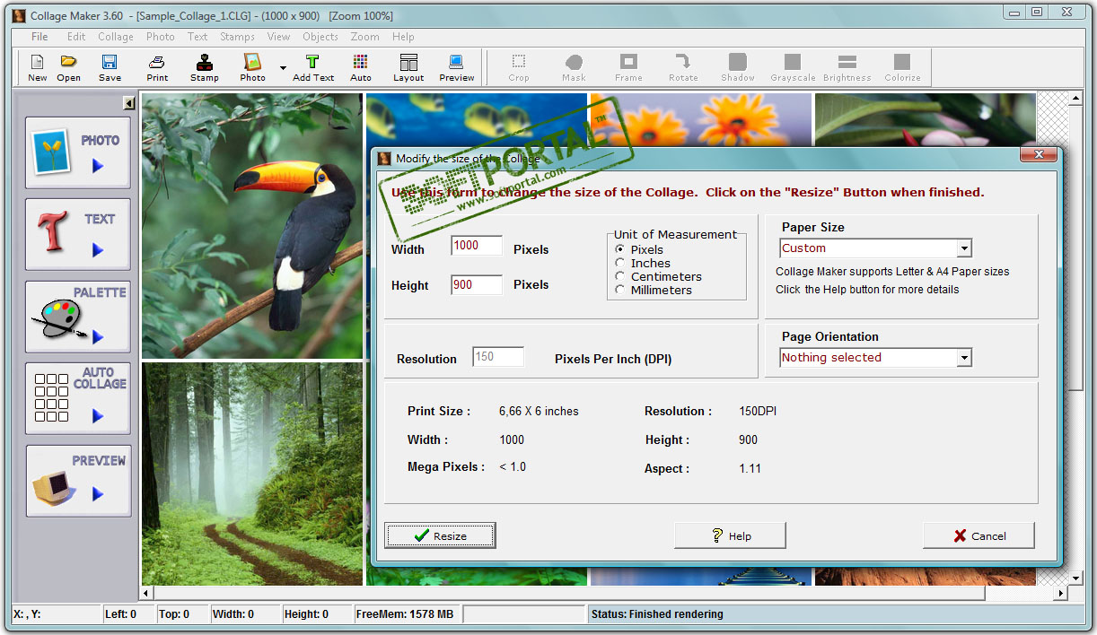This screenshot has width=1097, height=635.
Task: Click the toucan photo in the collage
Action: 252,226
